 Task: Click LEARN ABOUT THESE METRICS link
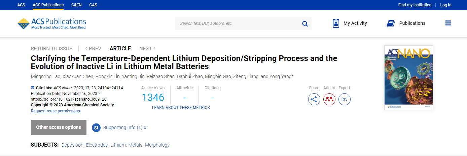pos(181,108)
